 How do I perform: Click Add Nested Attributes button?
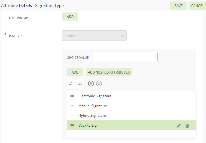[x=109, y=72]
